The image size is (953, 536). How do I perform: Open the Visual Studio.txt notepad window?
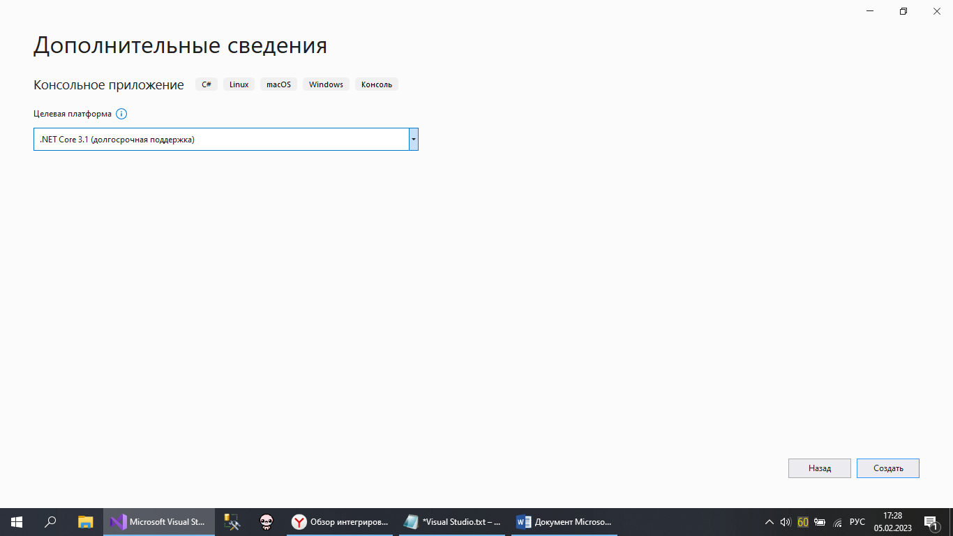tap(453, 521)
